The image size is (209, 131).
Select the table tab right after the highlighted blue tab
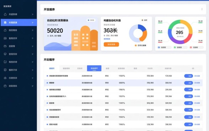pyautogui.click(x=107, y=69)
